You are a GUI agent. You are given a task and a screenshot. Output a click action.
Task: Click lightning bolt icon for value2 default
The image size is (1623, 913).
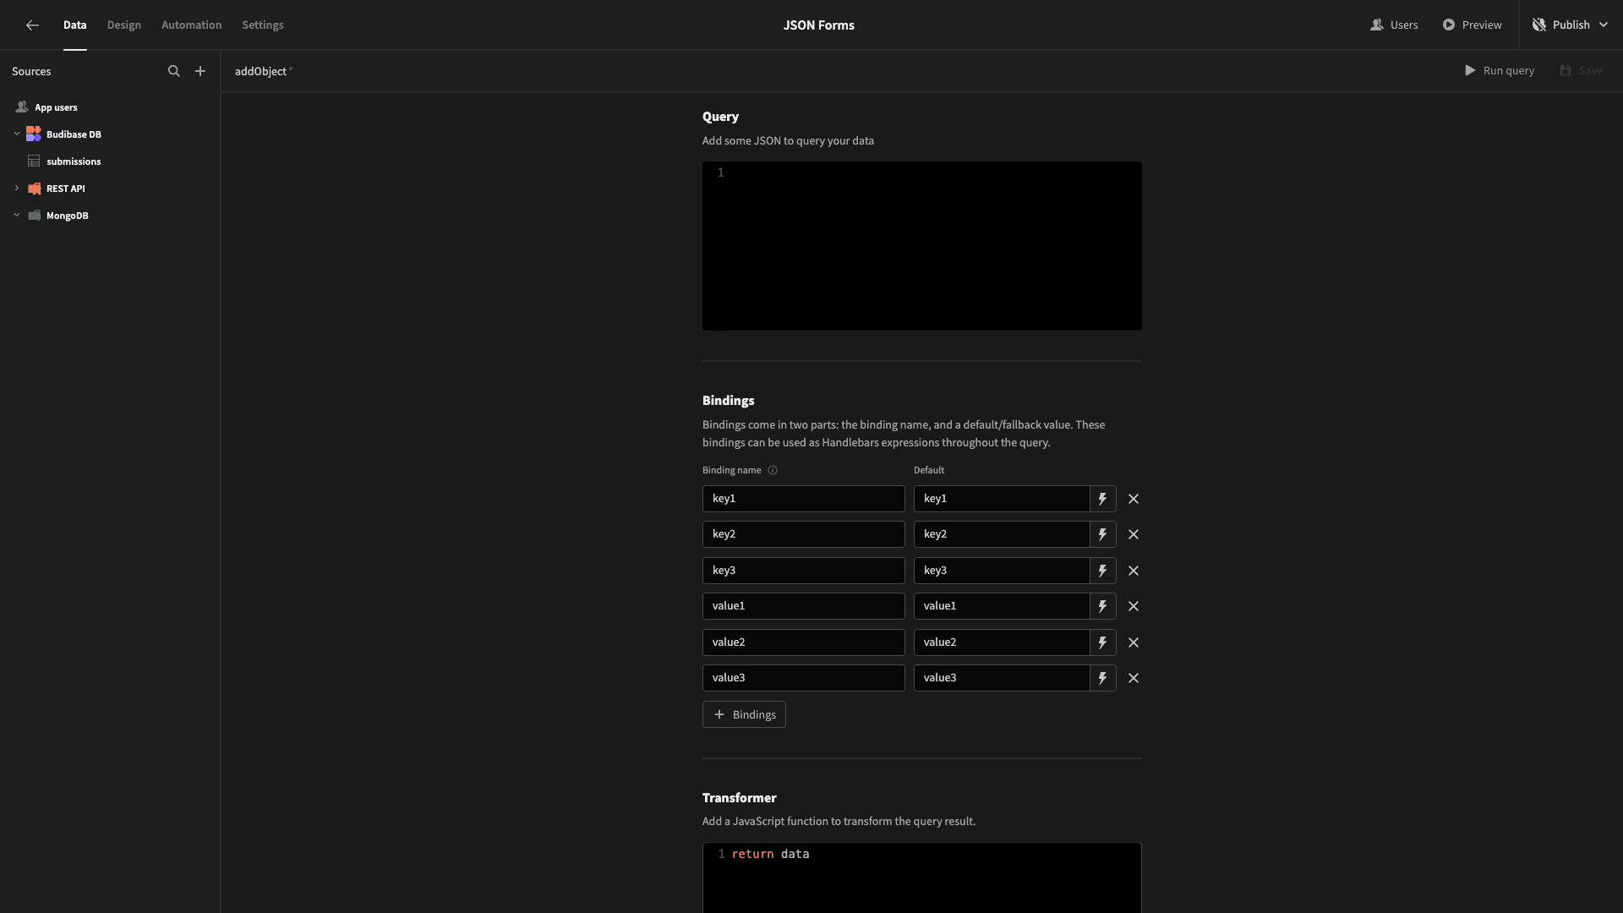pyautogui.click(x=1102, y=642)
